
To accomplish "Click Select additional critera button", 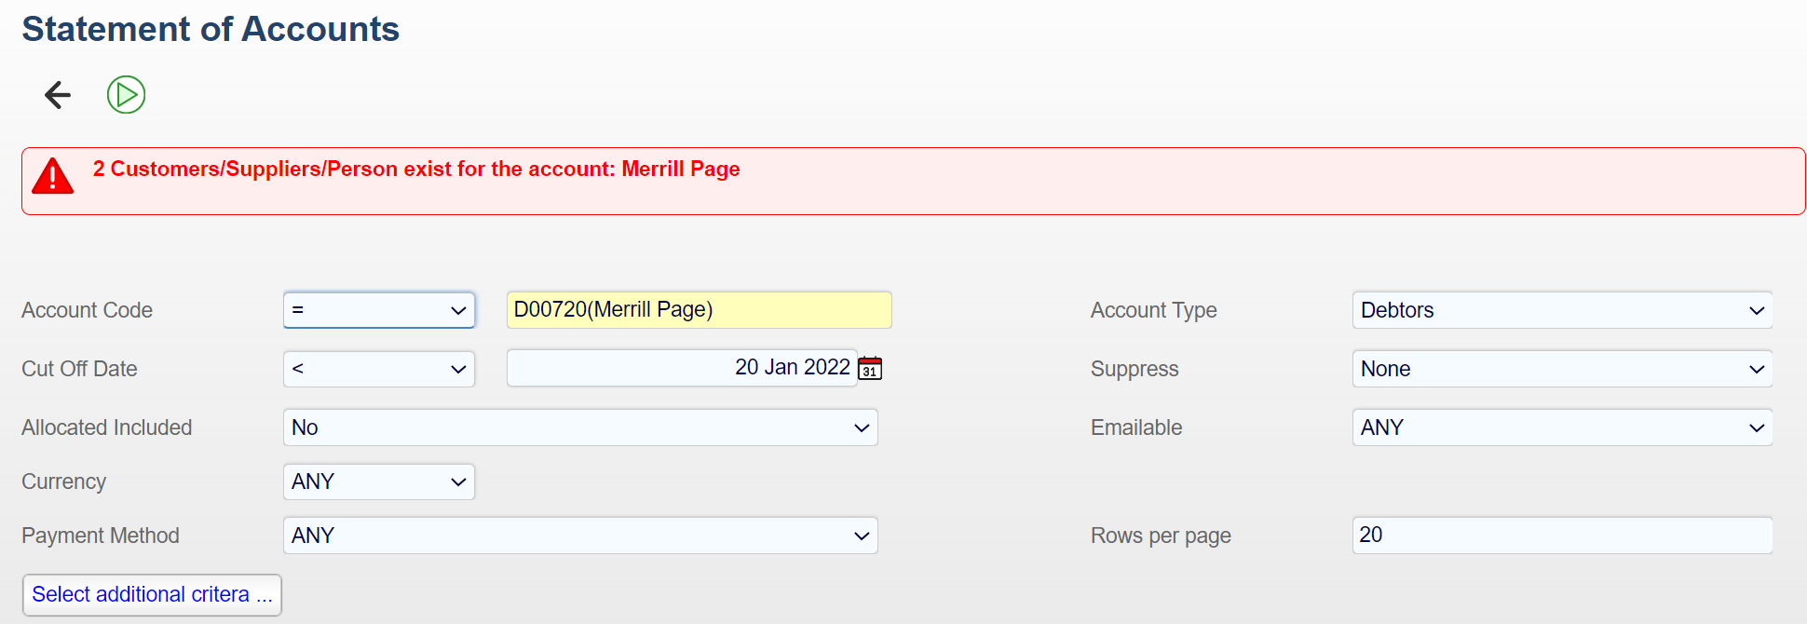I will tap(152, 595).
